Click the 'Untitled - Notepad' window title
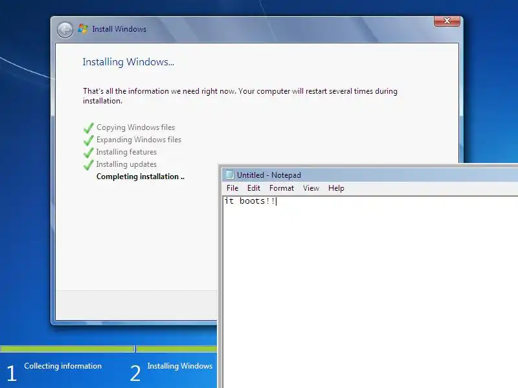518x388 pixels. click(269, 175)
